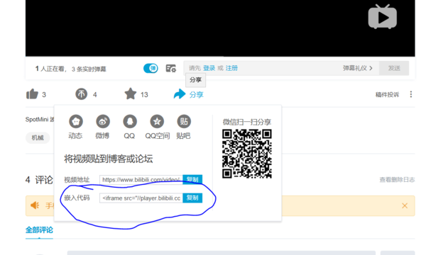Open 查看删除日志 link
This screenshot has width=426, height=255.
pyautogui.click(x=397, y=179)
